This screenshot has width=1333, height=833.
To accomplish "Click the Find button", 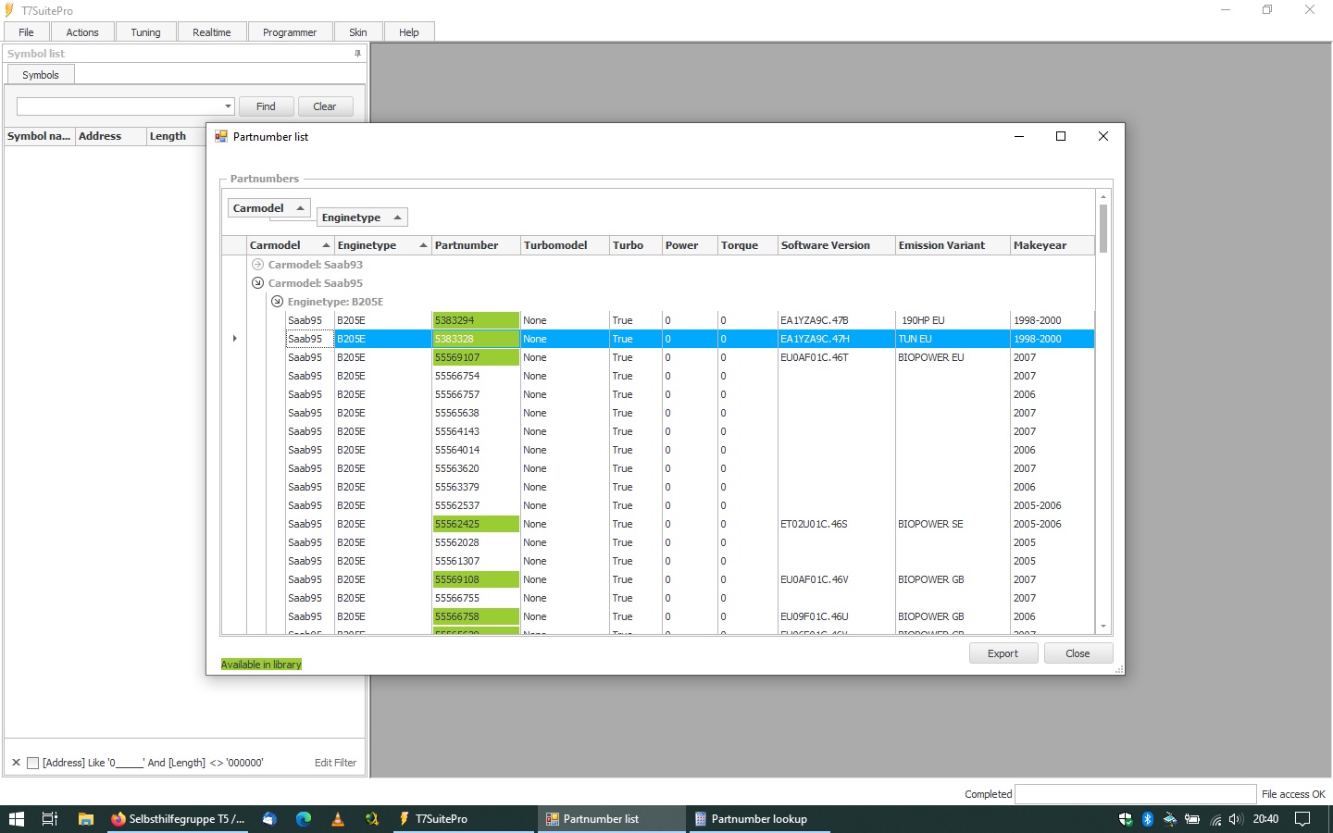I will [266, 106].
